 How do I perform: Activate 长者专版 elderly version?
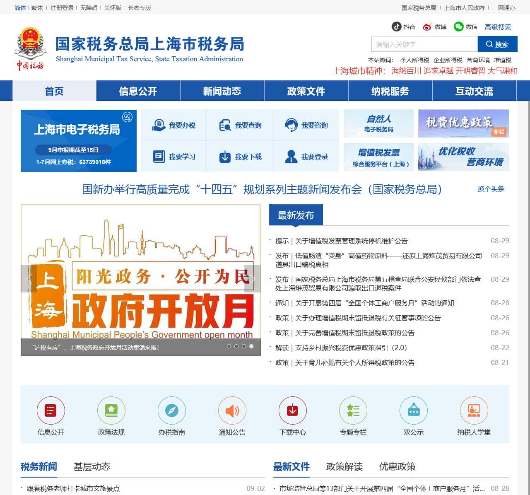click(x=140, y=7)
